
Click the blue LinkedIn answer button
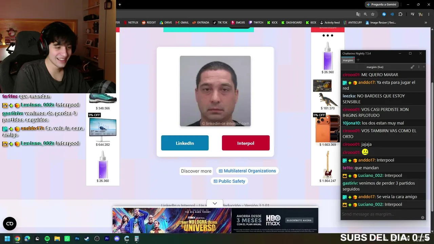(185, 143)
